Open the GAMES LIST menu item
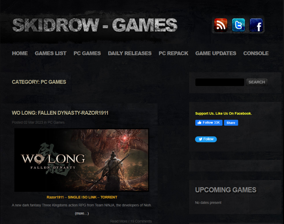The image size is (284, 224). [x=51, y=53]
